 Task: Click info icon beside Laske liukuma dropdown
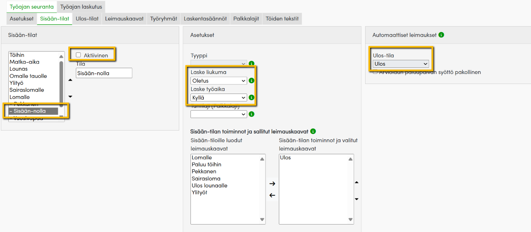pyautogui.click(x=251, y=81)
